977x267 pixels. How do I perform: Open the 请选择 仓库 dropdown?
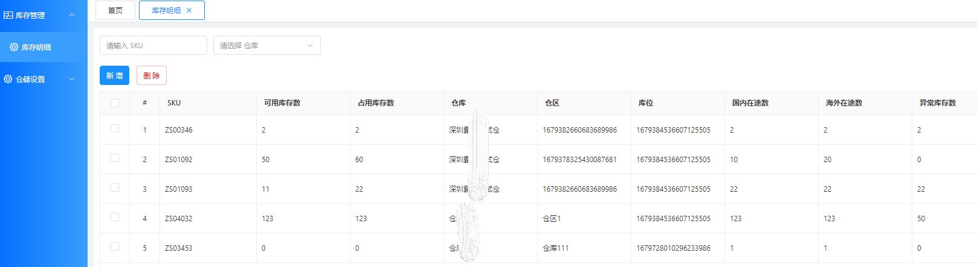[267, 45]
